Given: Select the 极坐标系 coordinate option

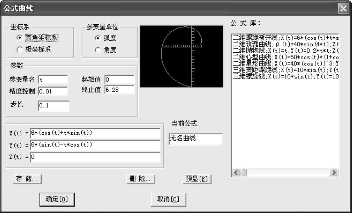Looking at the screenshot, I should click(x=19, y=49).
